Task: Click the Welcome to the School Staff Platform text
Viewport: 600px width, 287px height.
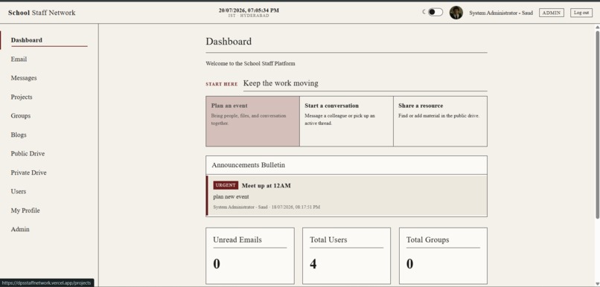Action: (250, 63)
